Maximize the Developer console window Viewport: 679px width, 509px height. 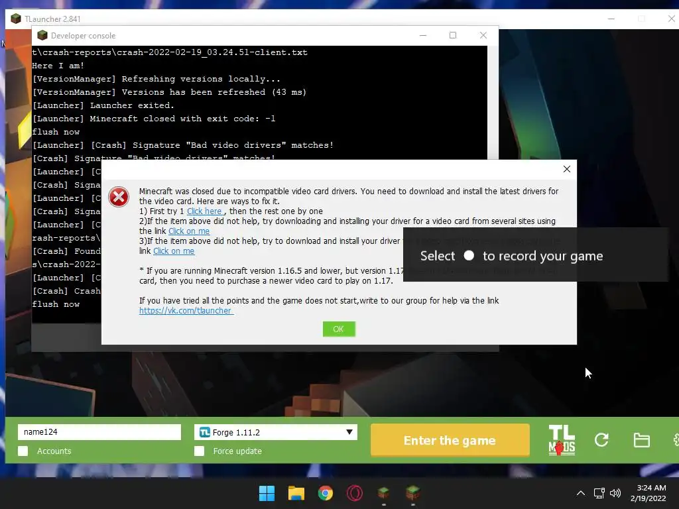point(452,36)
